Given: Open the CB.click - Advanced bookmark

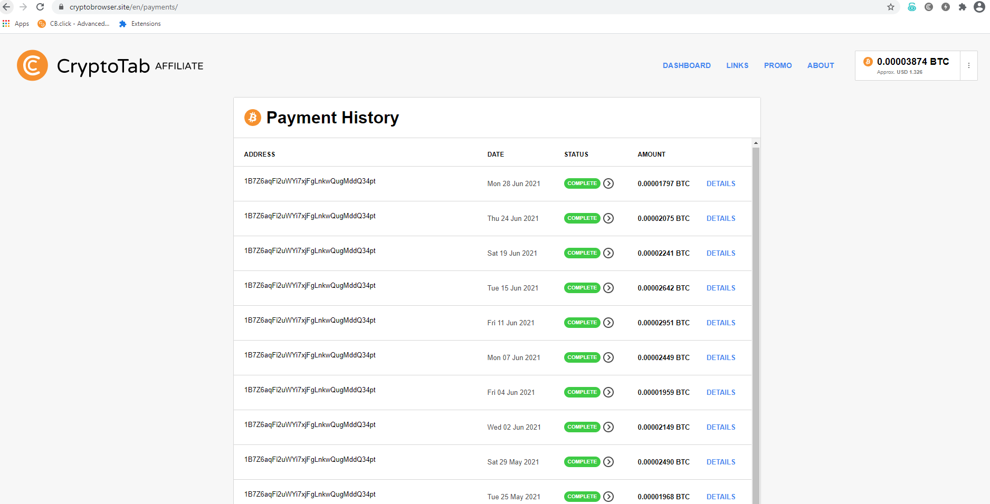Looking at the screenshot, I should pos(74,24).
